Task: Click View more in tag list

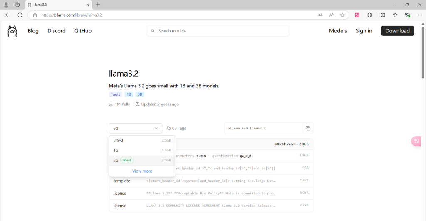Action: (142, 171)
